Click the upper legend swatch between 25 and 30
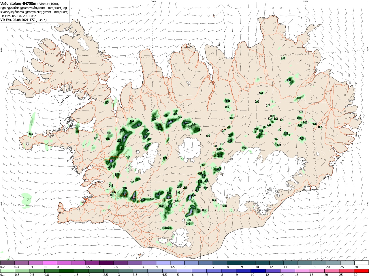This screenshot has width=369, height=277. [x=348, y=263]
